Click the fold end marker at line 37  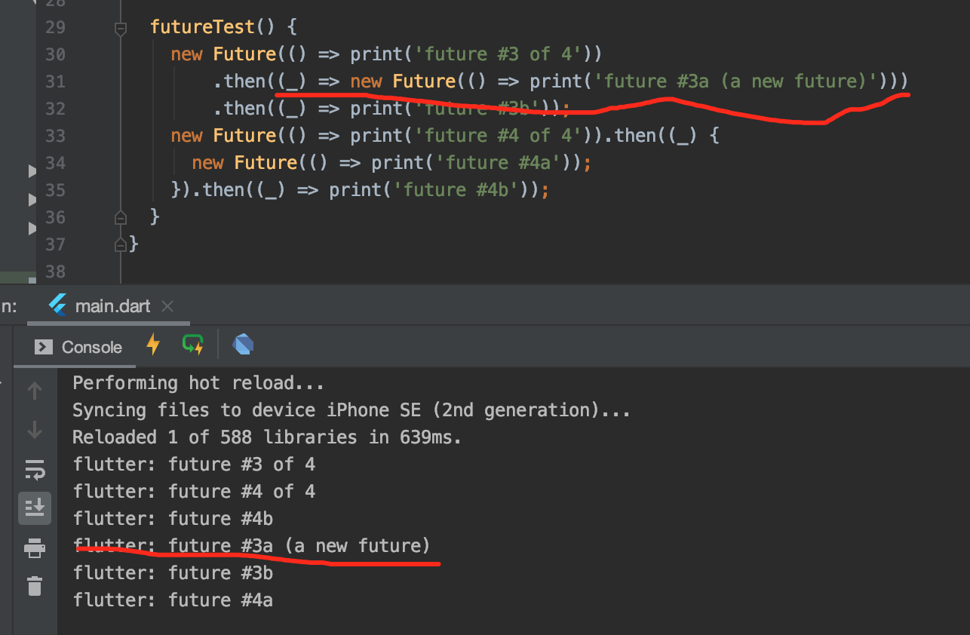pos(120,244)
